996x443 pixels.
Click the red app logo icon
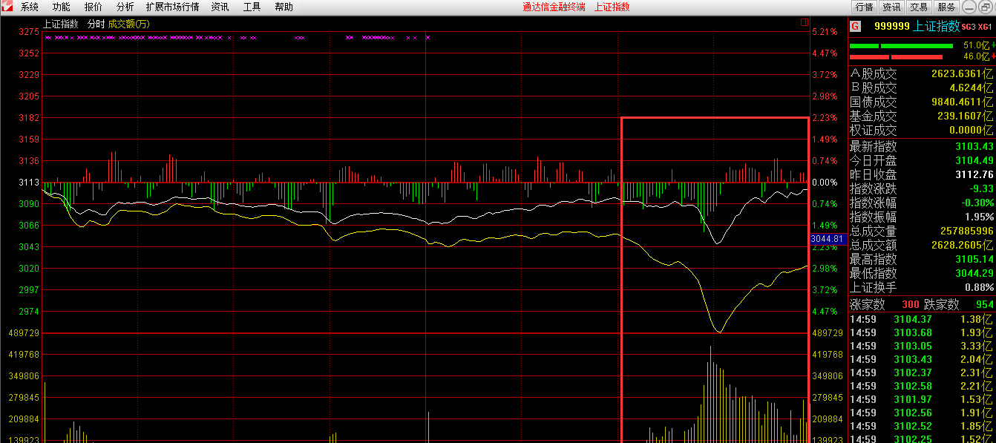(7, 7)
